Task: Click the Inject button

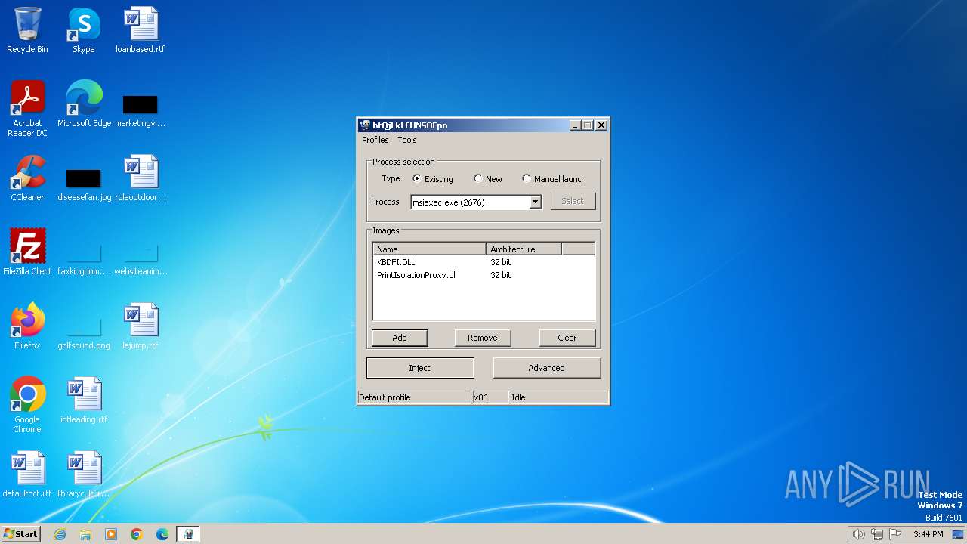Action: 420,368
